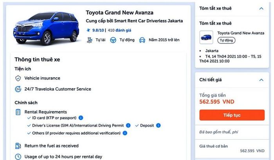
Task: Click the Deposit checkmark
Action: 137,125
